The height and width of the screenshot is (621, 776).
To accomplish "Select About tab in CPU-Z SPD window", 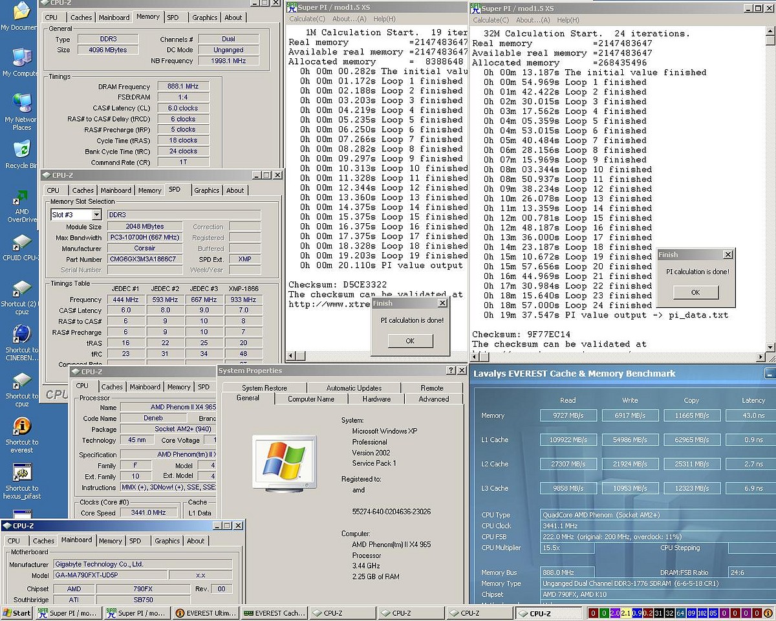I will tap(235, 190).
